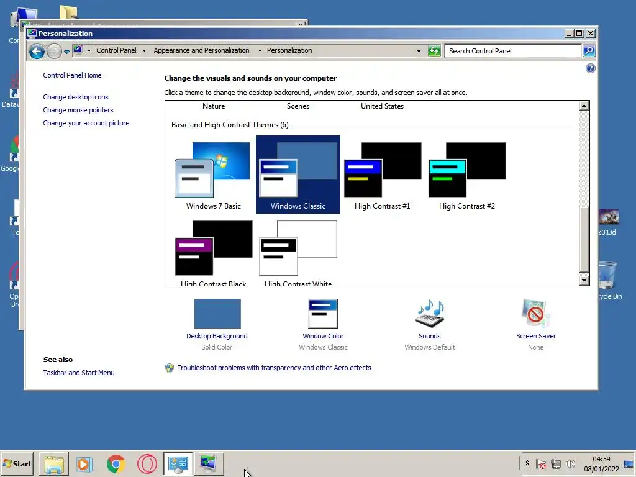636x477 pixels.
Task: Select the Nature theme
Action: point(214,106)
